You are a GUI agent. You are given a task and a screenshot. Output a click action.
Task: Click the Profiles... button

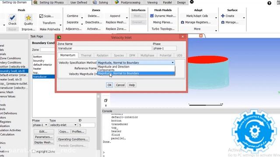[78, 132]
